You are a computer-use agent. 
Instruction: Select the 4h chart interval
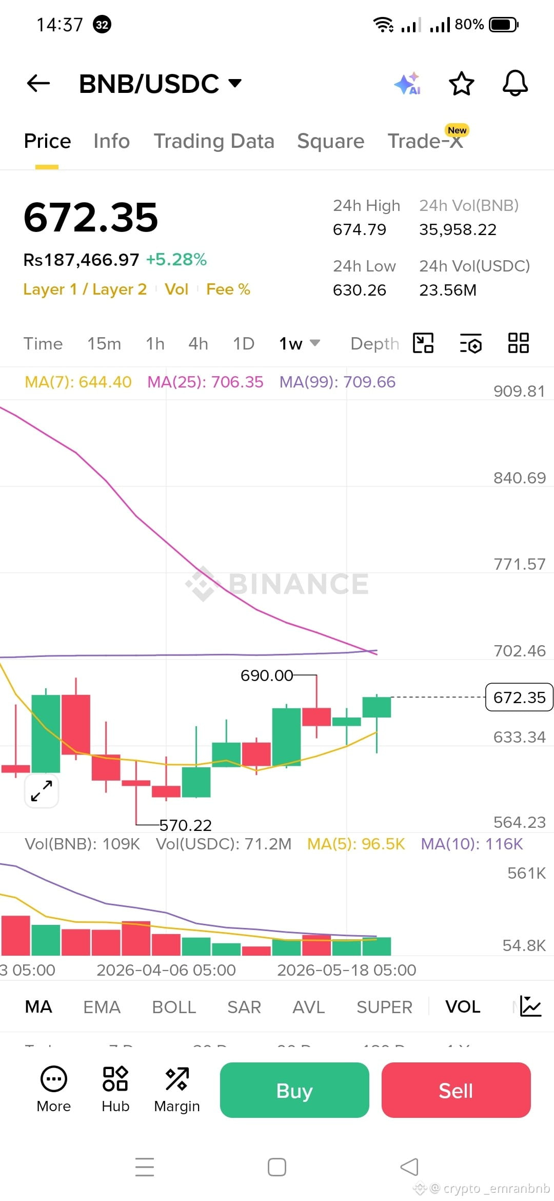(x=198, y=343)
